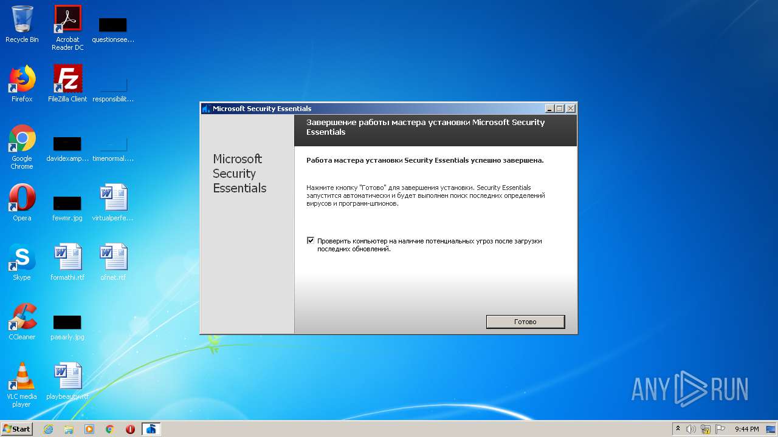Open Windows Explorer from taskbar

click(69, 429)
